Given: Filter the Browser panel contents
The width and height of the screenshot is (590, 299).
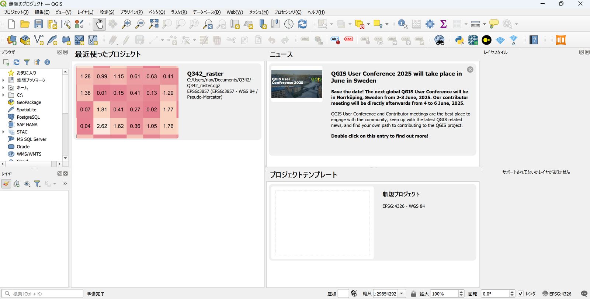Looking at the screenshot, I should point(27,62).
